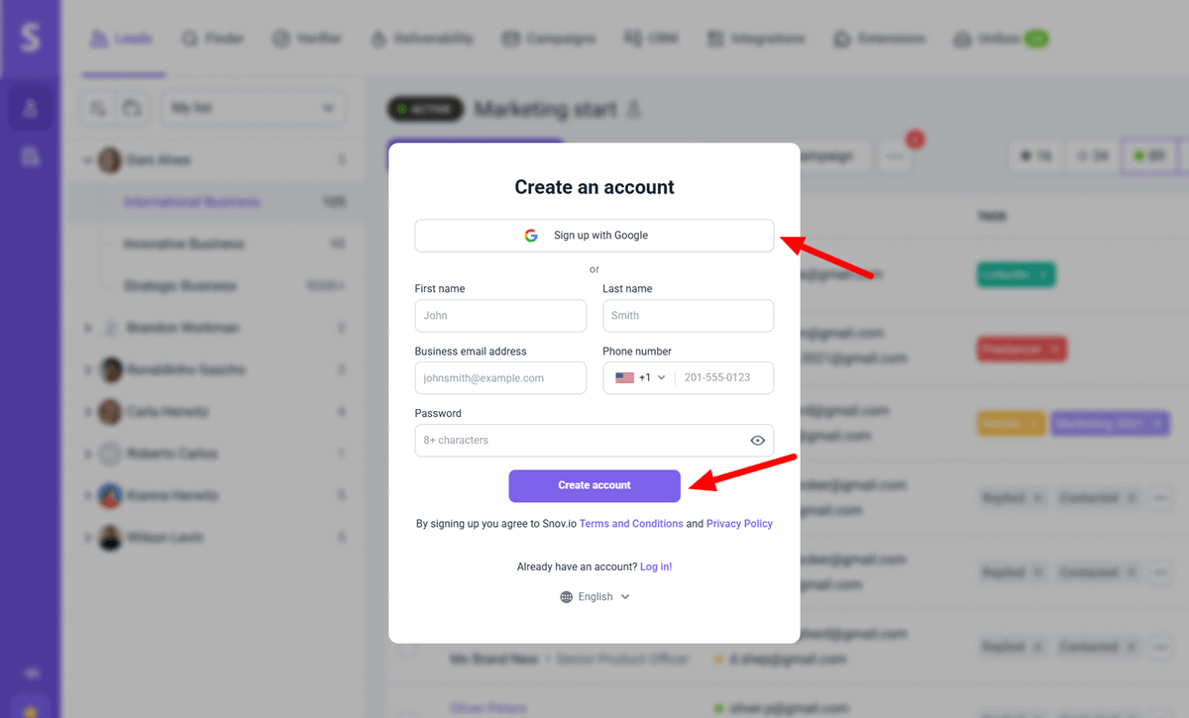Toggle the ACTIVE status badge
This screenshot has width=1189, height=718.
(424, 109)
